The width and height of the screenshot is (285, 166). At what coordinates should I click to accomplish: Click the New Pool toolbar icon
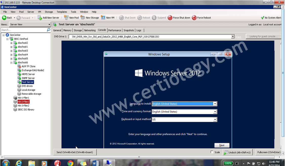pos(66,18)
